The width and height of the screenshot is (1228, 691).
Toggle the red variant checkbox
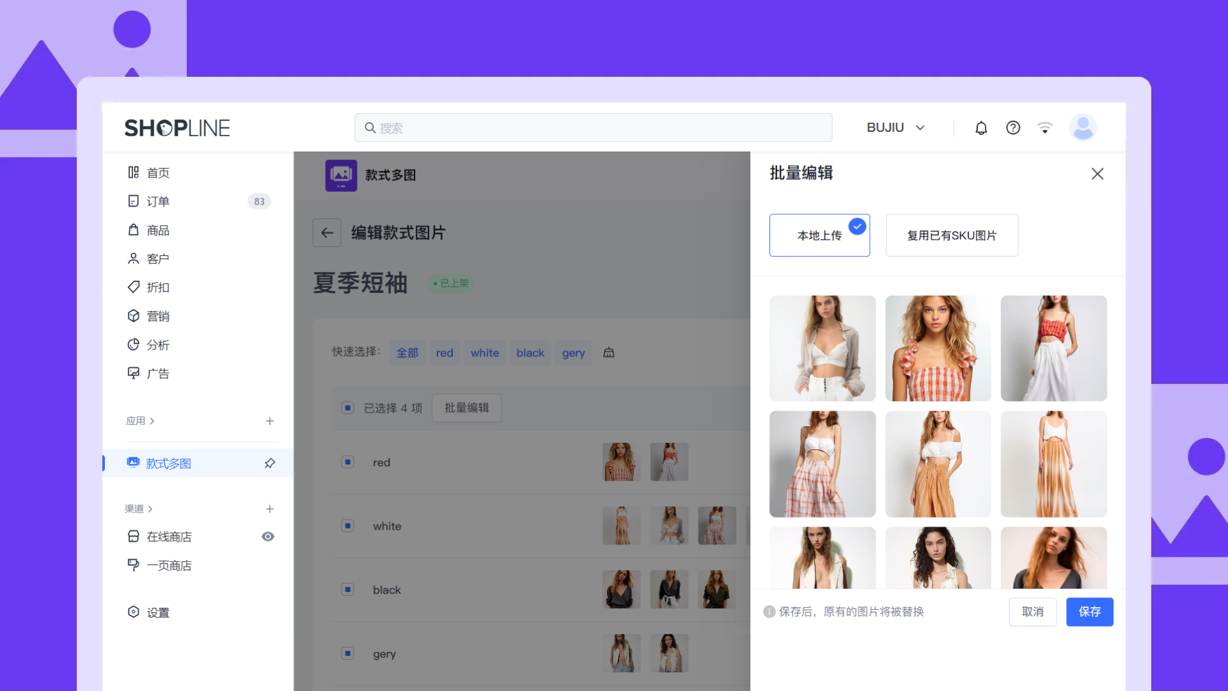click(x=347, y=462)
